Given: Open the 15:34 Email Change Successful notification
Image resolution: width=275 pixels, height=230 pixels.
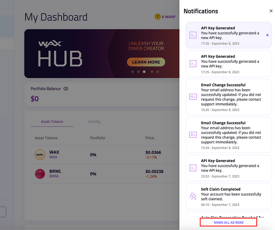Looking at the screenshot, I should [x=229, y=135].
